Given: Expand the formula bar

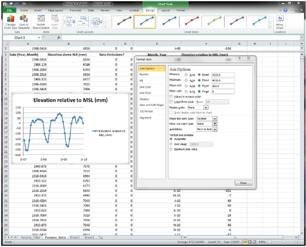Looking at the screenshot, I should (302, 37).
